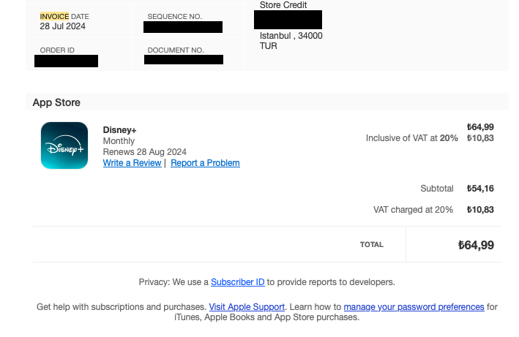Image resolution: width=519 pixels, height=337 pixels.
Task: Click the App Store section header
Action: pos(56,102)
